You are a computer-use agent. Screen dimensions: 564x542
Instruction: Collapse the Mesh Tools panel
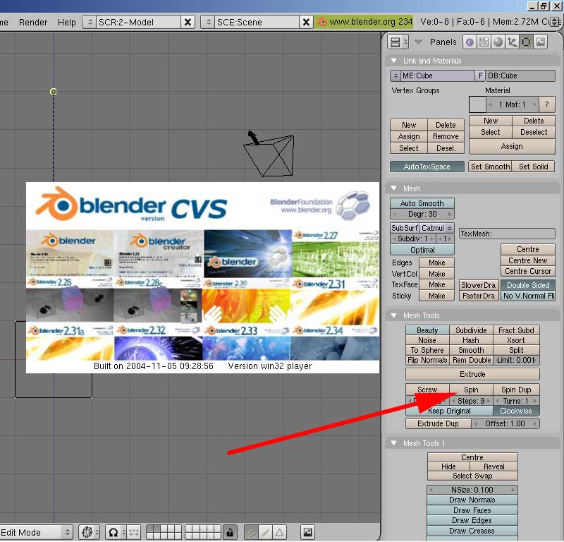point(394,315)
